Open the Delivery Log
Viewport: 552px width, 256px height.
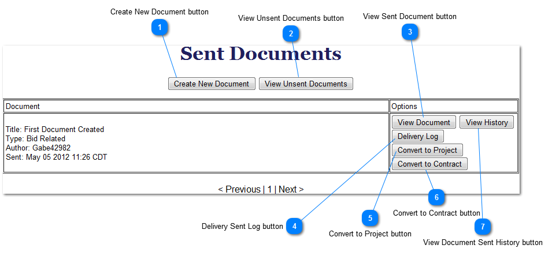pos(417,136)
